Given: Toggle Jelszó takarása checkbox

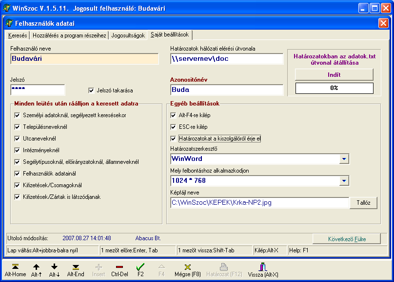Looking at the screenshot, I should pos(91,90).
